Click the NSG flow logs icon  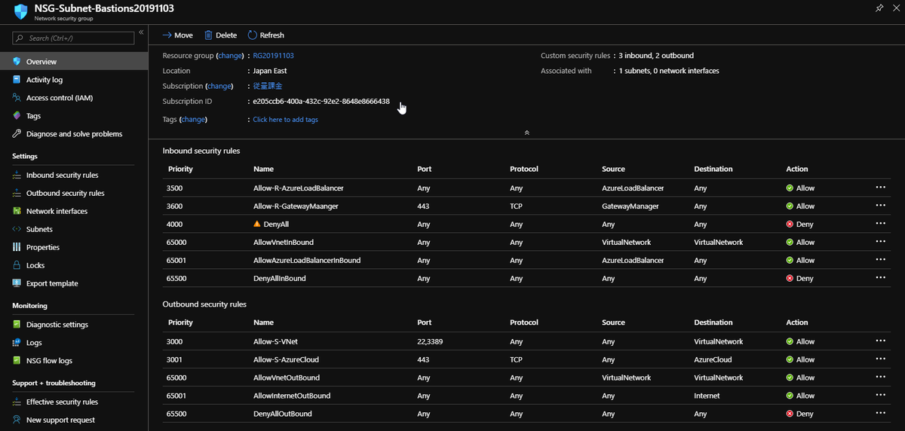click(x=17, y=361)
